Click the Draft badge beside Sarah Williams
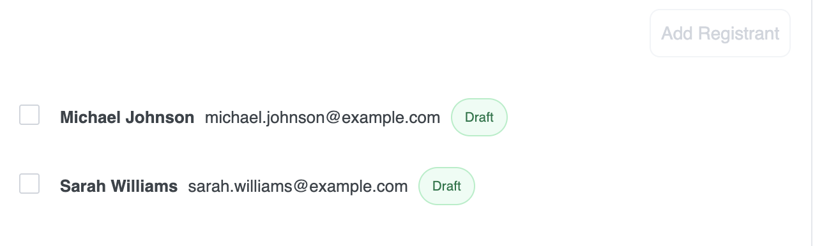The width and height of the screenshot is (815, 246). point(446,186)
